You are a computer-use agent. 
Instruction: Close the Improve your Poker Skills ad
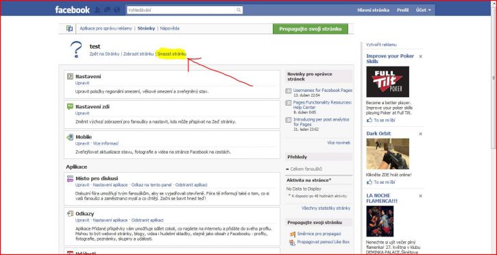(421, 56)
